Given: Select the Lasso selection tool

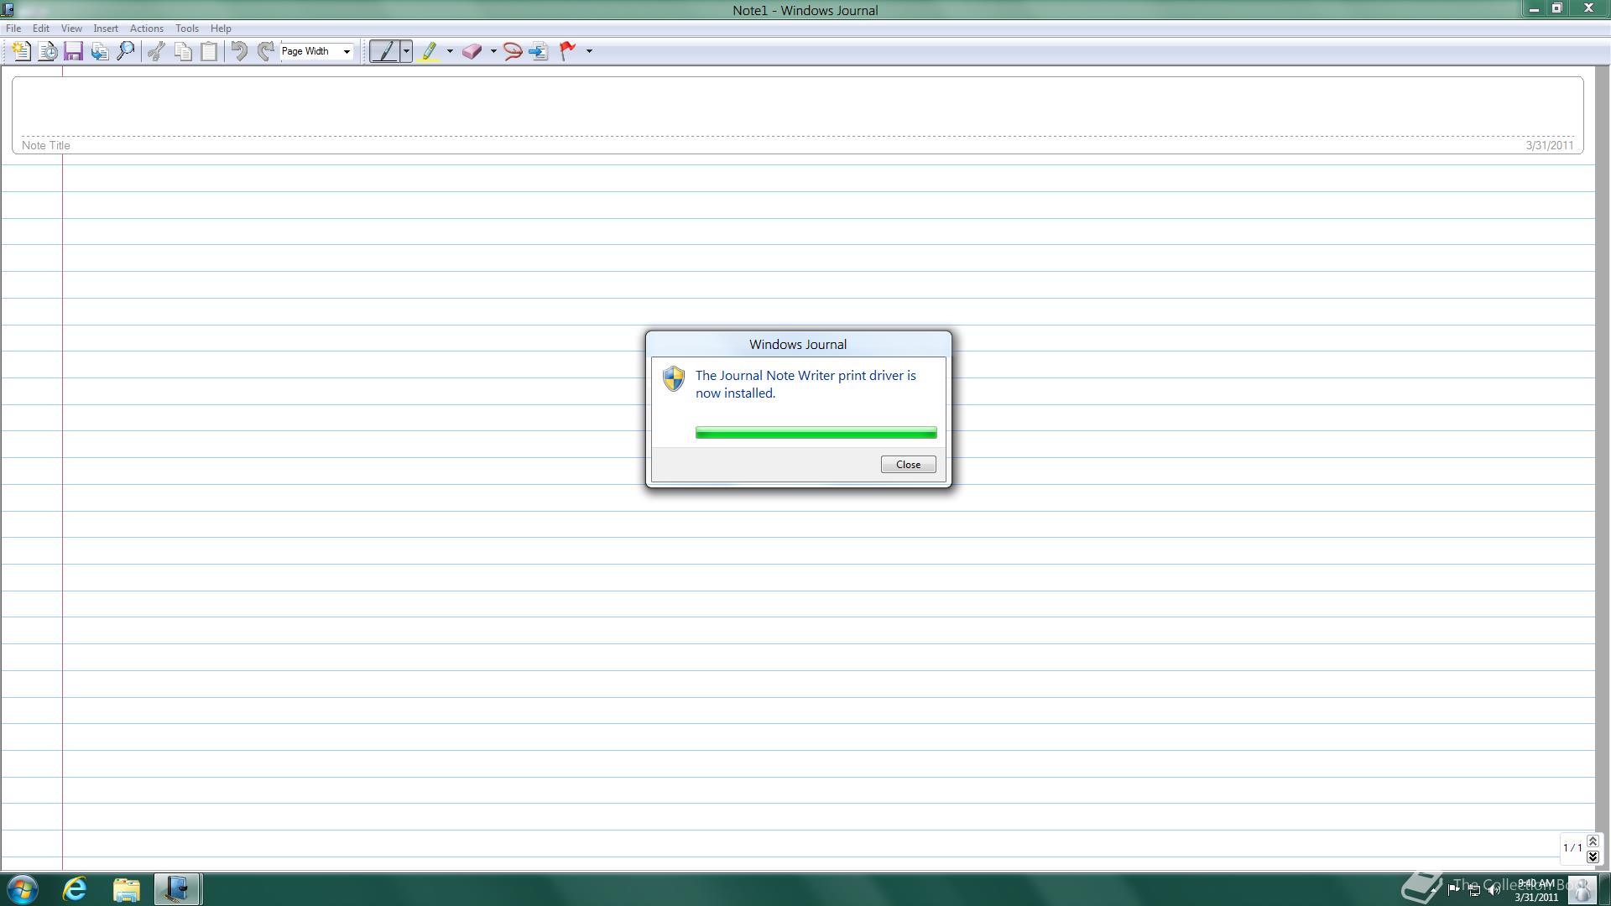Looking at the screenshot, I should tap(513, 51).
